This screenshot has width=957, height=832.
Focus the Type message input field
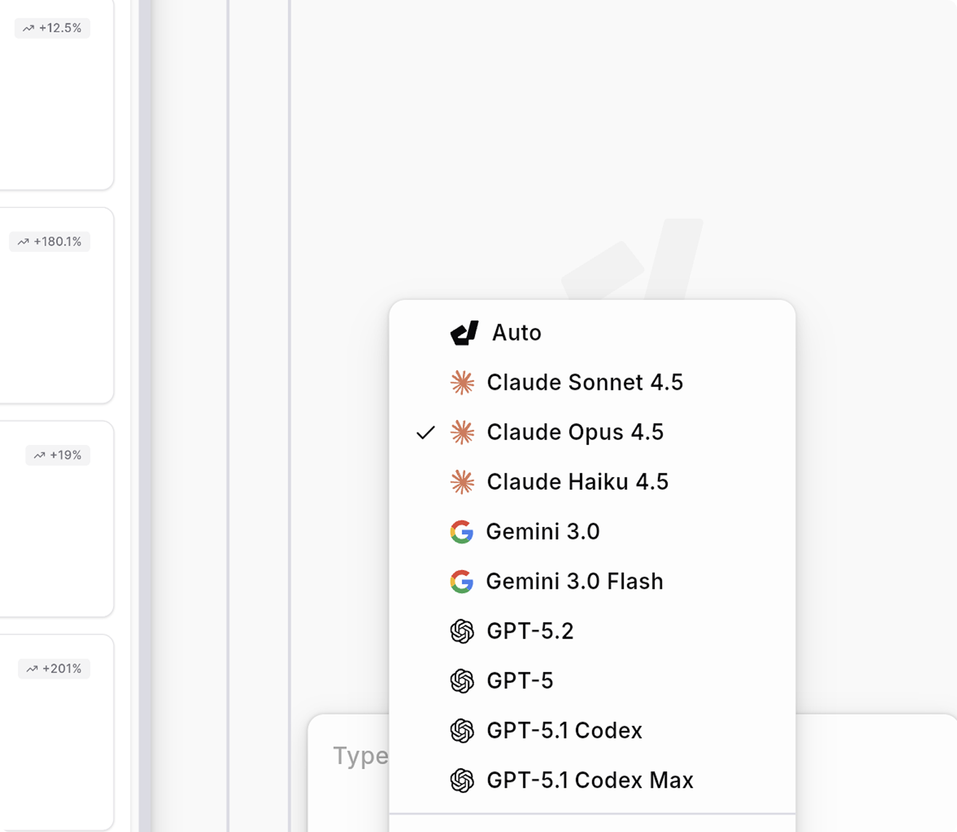pos(360,756)
